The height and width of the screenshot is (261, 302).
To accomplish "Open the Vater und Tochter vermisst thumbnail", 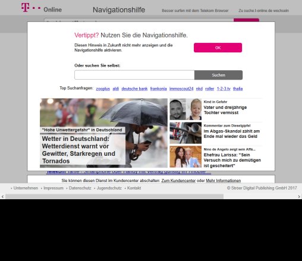I will click(185, 109).
